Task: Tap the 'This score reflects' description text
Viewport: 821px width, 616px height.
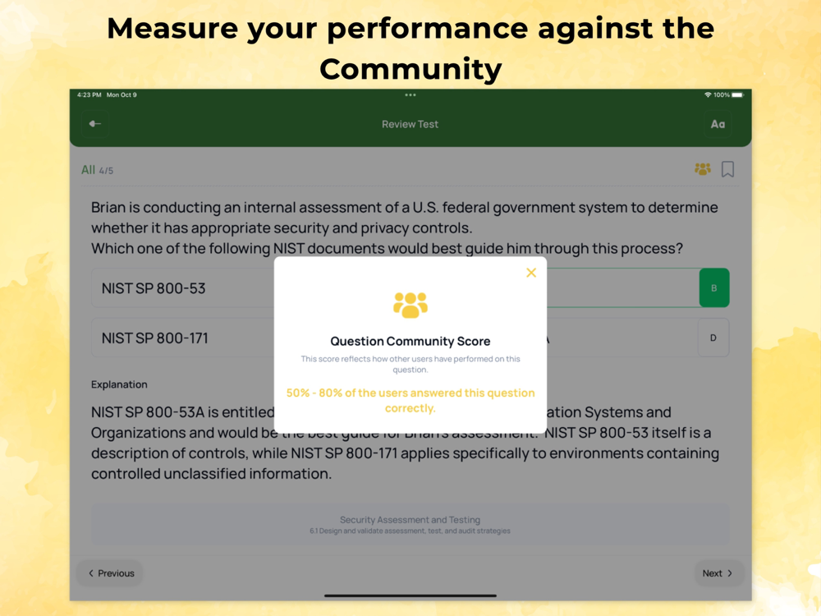Action: [x=410, y=364]
